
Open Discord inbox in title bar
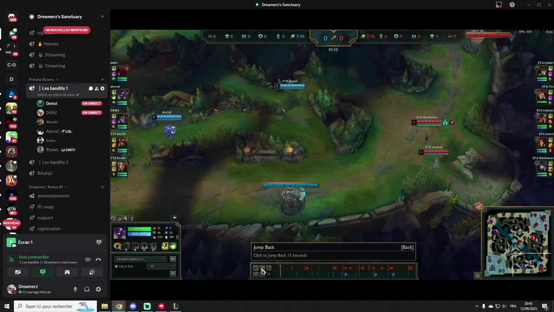point(499,5)
